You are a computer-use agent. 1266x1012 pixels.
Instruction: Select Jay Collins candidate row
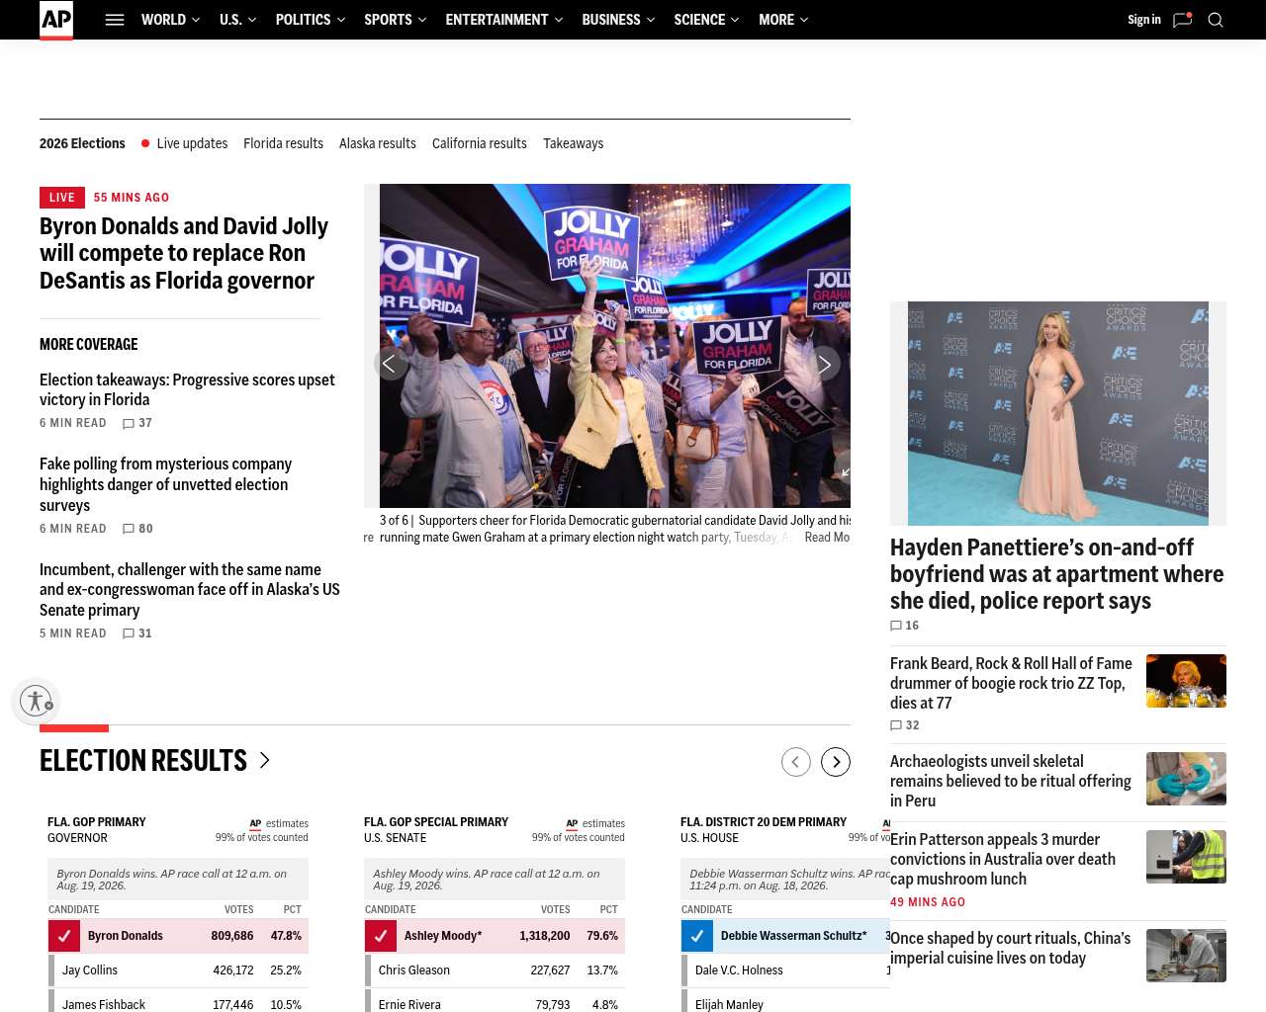click(x=178, y=970)
